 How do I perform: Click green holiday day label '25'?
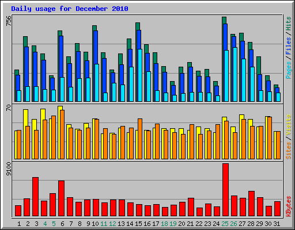click(x=225, y=224)
